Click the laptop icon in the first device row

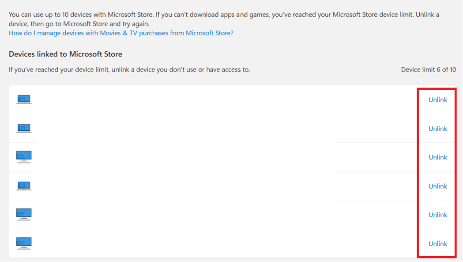point(24,99)
